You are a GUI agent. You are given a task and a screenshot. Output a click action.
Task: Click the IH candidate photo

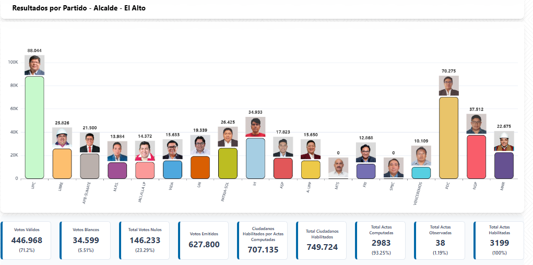click(255, 127)
